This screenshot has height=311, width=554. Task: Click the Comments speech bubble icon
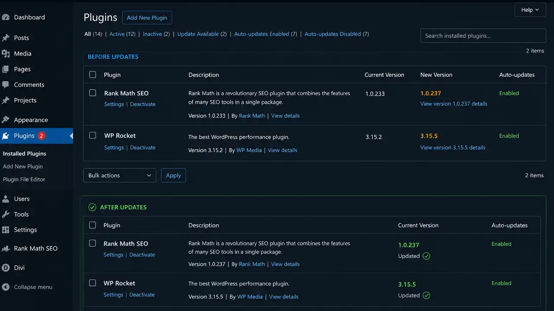6,85
